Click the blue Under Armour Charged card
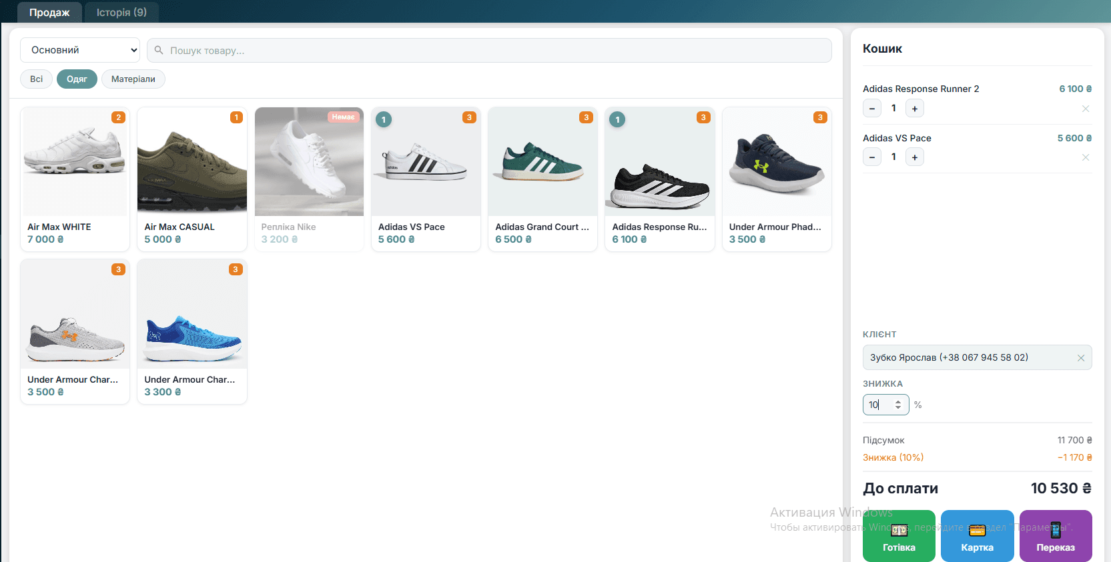Image resolution: width=1111 pixels, height=562 pixels. pyautogui.click(x=192, y=331)
